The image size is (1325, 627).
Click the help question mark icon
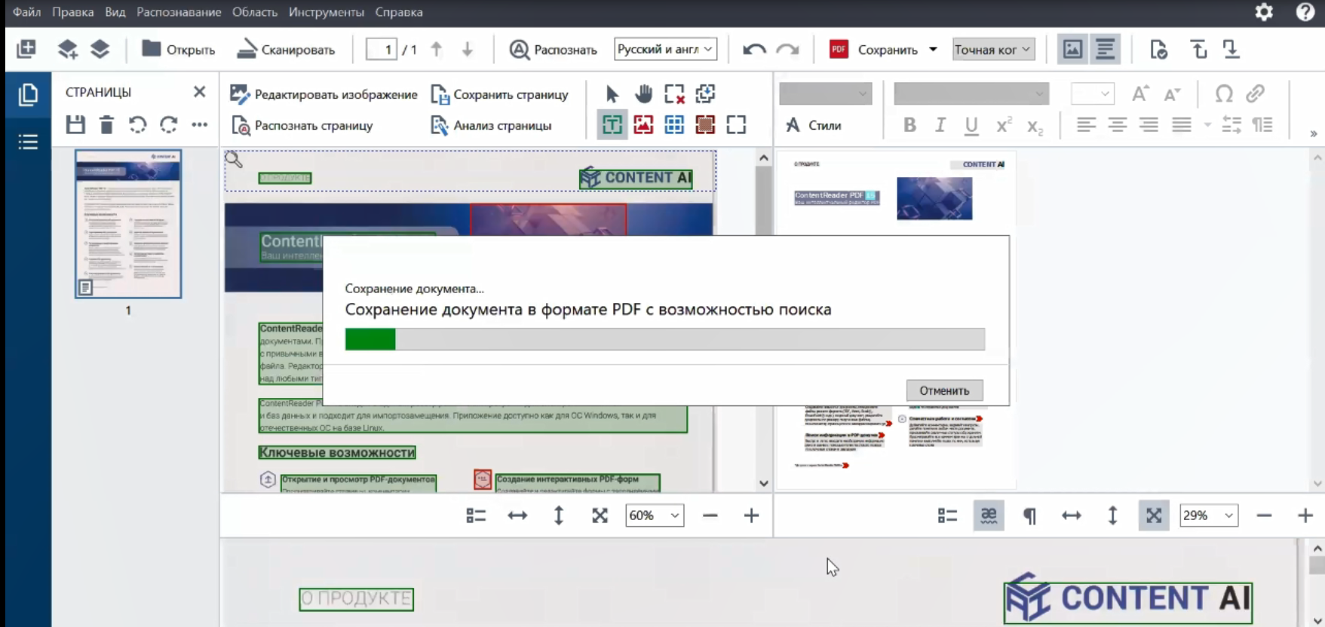(1305, 12)
